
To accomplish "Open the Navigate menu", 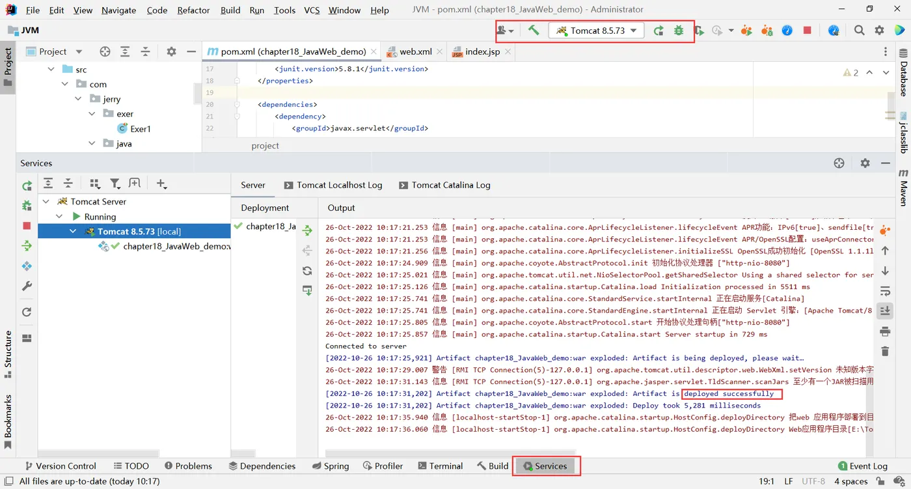I will pyautogui.click(x=118, y=10).
